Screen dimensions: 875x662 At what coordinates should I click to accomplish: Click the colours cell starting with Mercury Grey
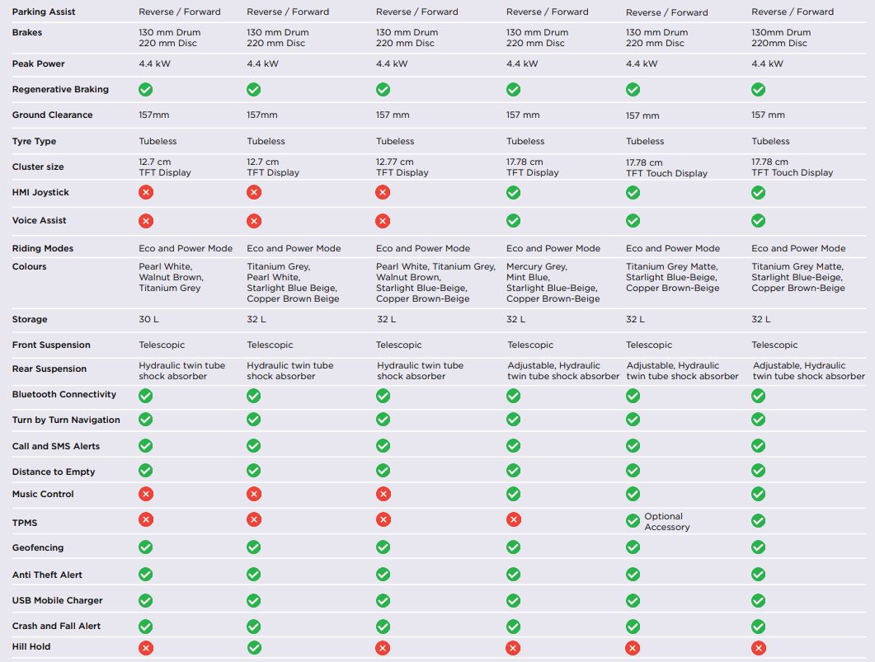553,283
